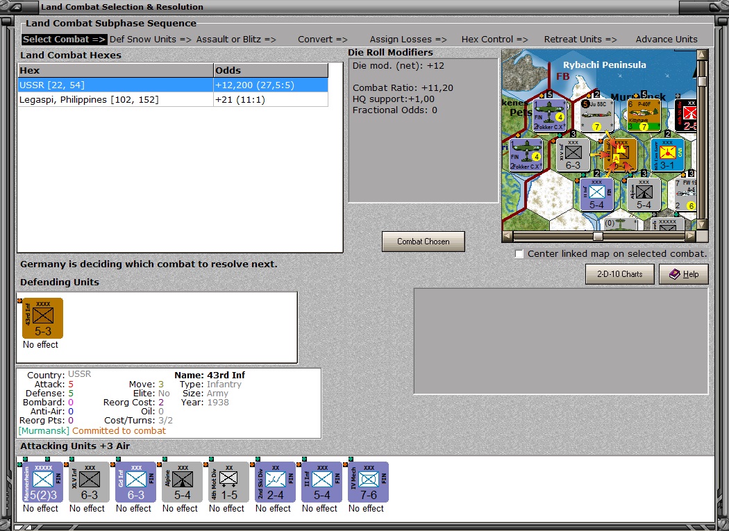Select the 4th Mot Div 1-5 counter
The image size is (729, 531).
[x=228, y=482]
